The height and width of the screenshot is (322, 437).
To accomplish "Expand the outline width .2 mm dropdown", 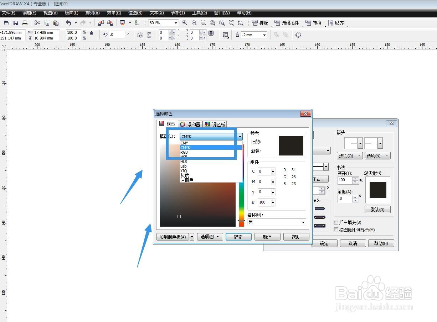I will click(x=264, y=35).
